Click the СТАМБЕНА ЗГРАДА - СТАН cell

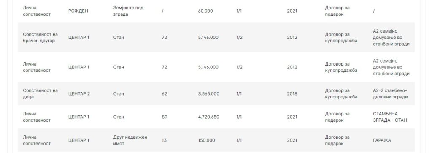pos(390,117)
